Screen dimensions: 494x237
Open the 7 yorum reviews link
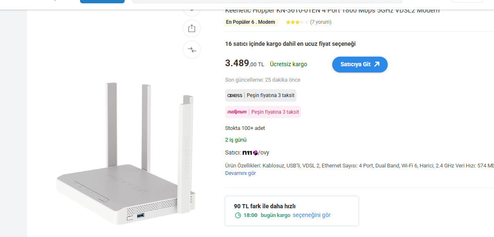point(321,22)
